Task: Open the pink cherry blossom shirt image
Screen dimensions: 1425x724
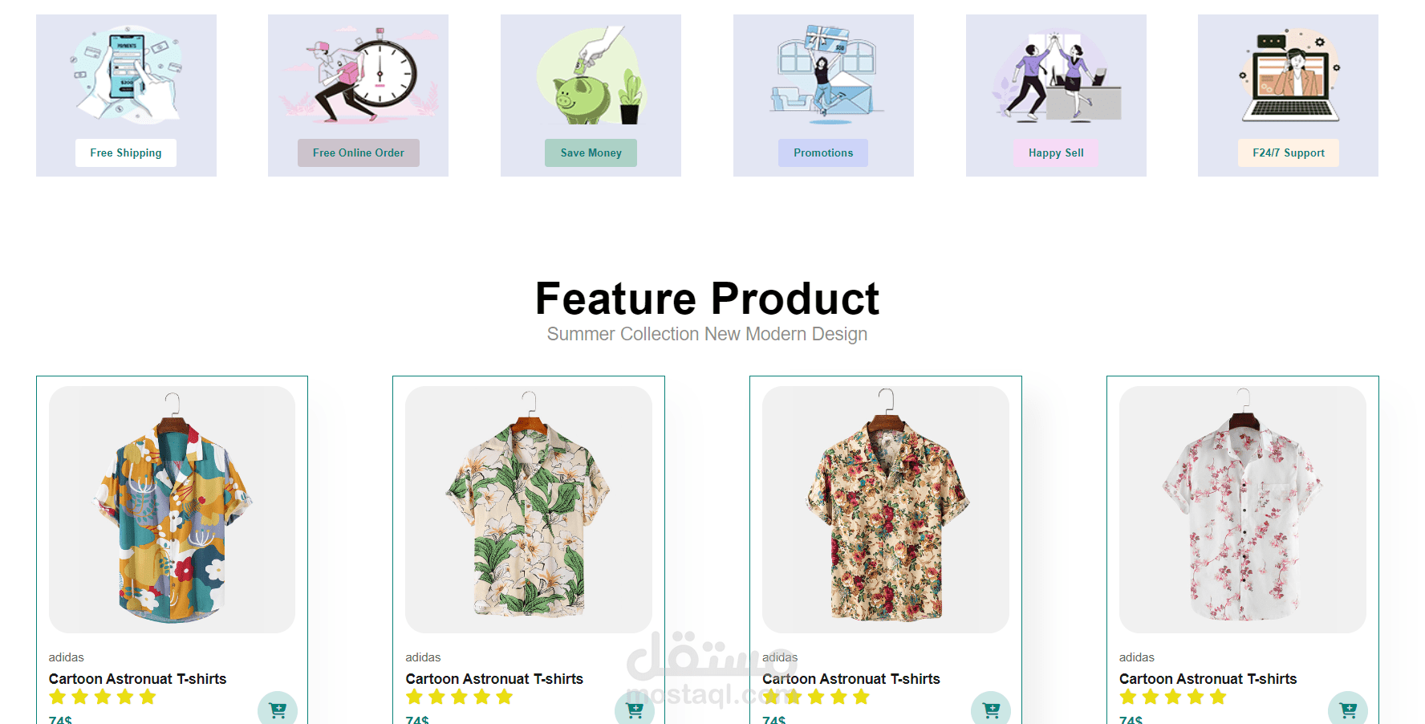Action: 1243,510
